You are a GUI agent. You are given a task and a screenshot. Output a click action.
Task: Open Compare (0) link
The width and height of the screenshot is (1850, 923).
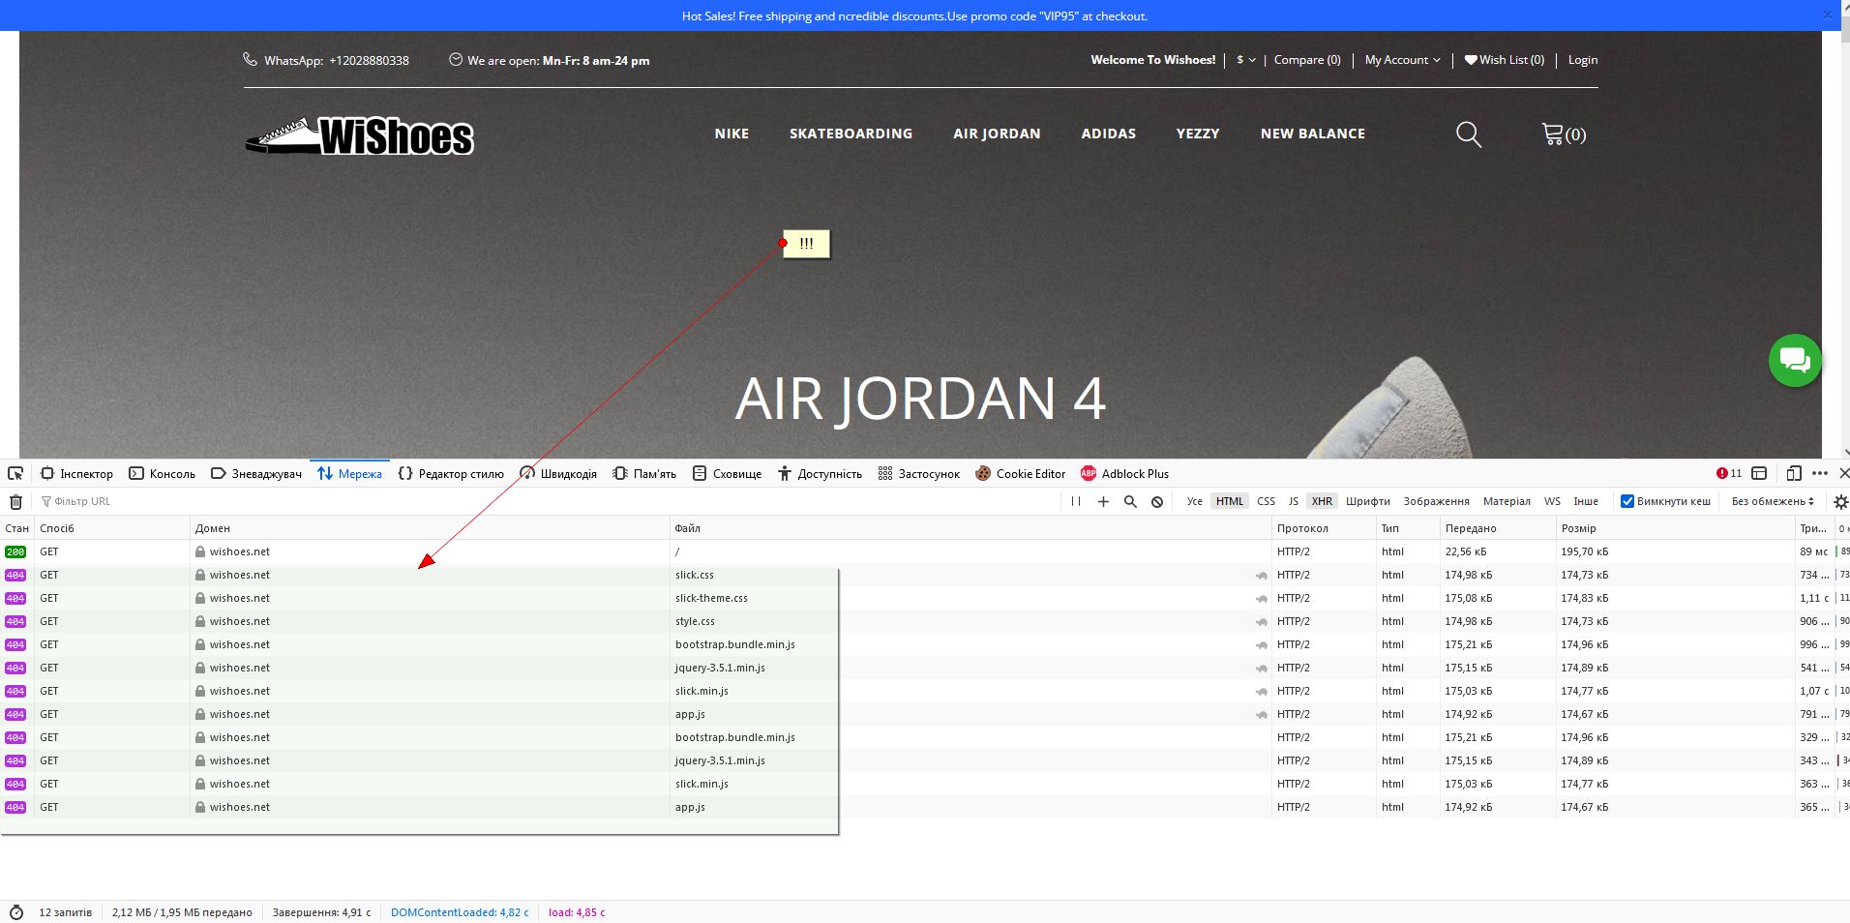1307,60
